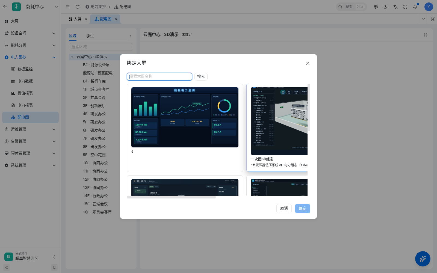The height and width of the screenshot is (273, 437).
Task: Open settings gear icon in header
Action: tap(376, 7)
